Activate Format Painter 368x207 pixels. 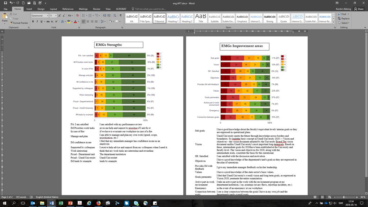click(x=19, y=23)
